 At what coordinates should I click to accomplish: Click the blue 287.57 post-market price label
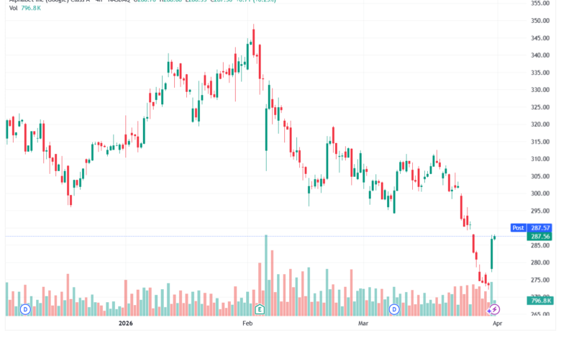pyautogui.click(x=540, y=227)
